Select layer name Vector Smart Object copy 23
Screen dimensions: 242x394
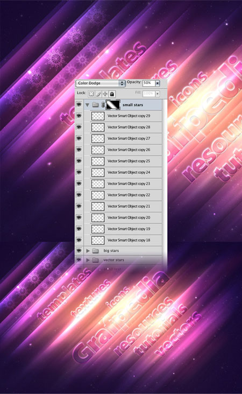point(129,184)
